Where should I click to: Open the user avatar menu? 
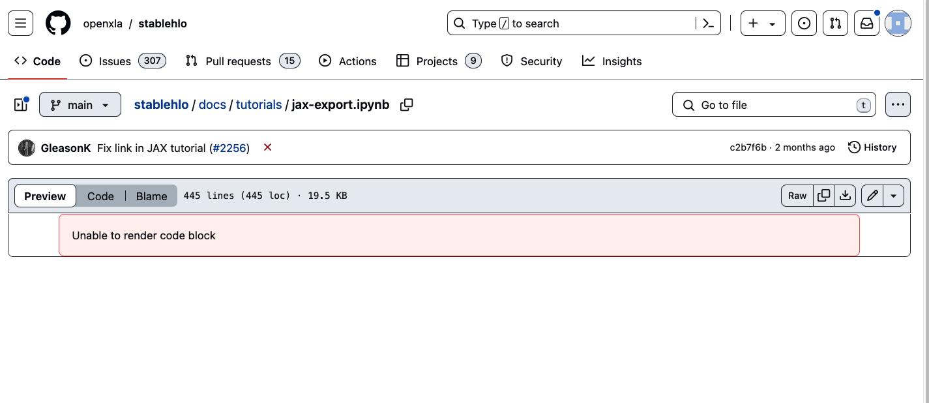(x=898, y=23)
